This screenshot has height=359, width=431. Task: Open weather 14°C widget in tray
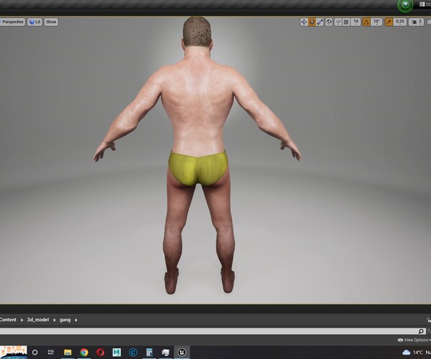point(416,353)
